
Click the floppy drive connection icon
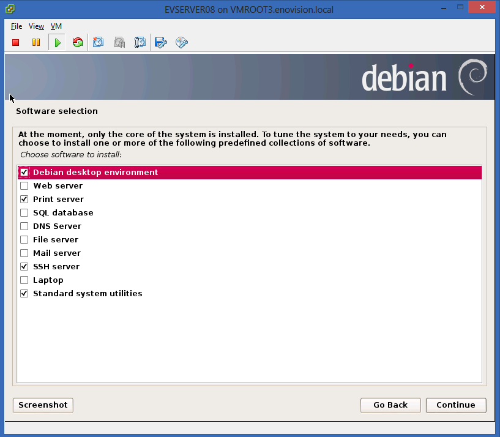161,42
